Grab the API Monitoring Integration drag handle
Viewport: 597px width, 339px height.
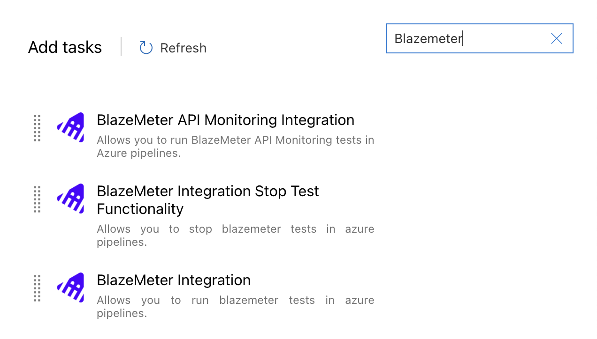(x=38, y=128)
